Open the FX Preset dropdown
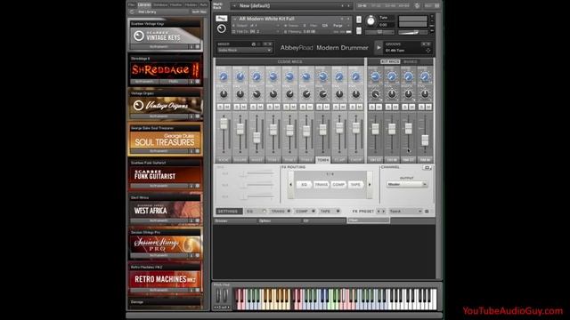The image size is (570, 320). click(x=405, y=212)
